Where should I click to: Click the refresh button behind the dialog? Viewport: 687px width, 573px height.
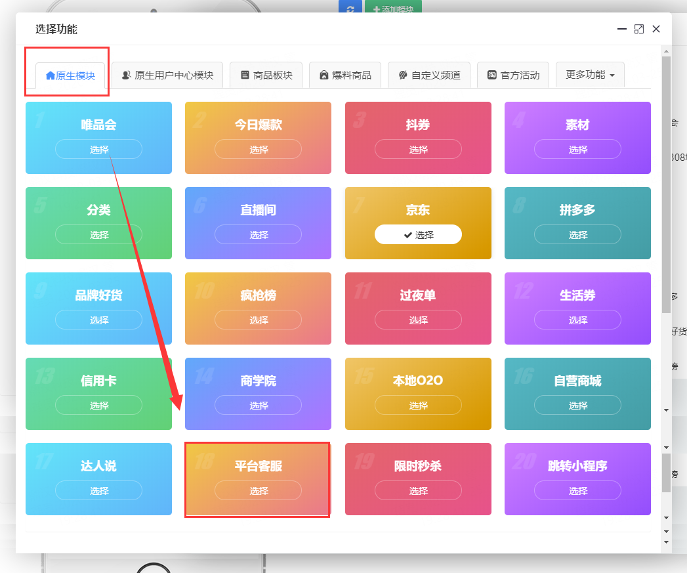(x=350, y=7)
